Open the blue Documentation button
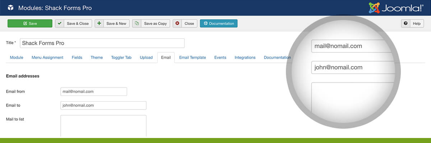Viewport: 431px width, 143px height. [219, 24]
